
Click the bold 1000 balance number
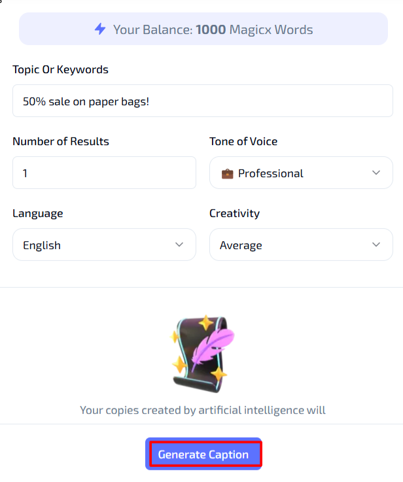[211, 30]
